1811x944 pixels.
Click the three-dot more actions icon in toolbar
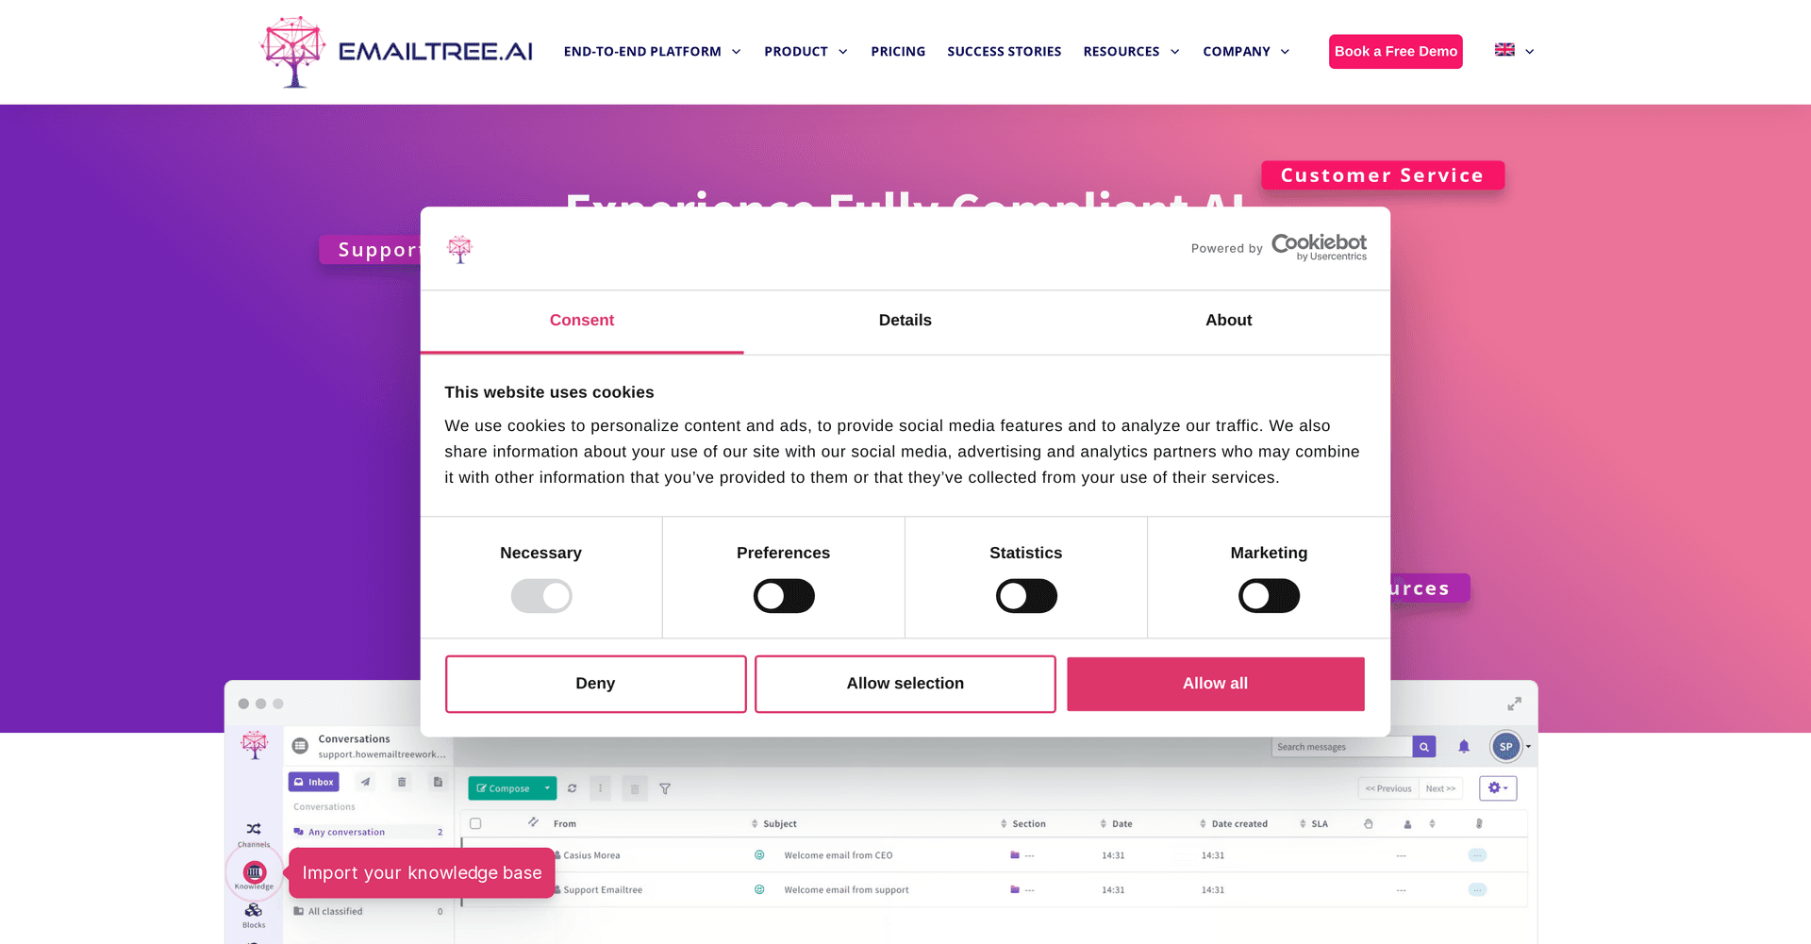click(x=600, y=788)
